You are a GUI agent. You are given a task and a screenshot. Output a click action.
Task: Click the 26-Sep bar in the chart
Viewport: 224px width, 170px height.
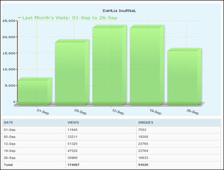pos(184,77)
